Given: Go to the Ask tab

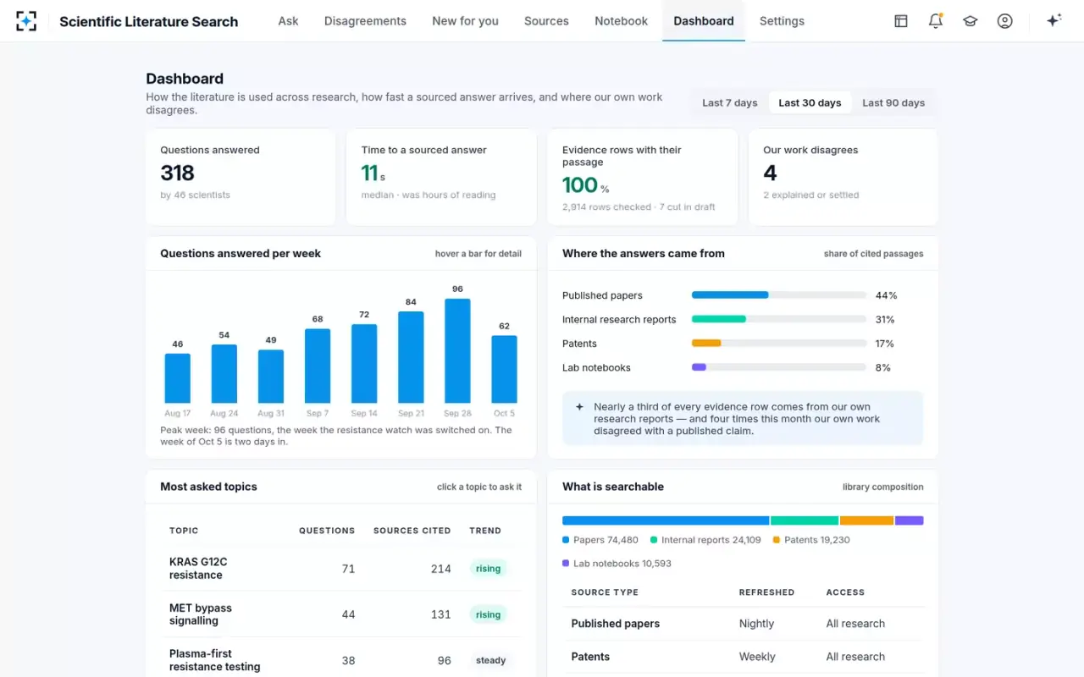Looking at the screenshot, I should [x=288, y=21].
